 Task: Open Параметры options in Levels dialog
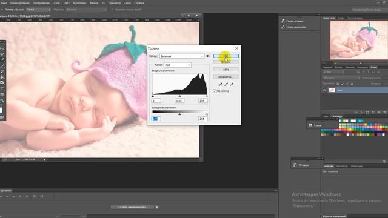tap(226, 77)
